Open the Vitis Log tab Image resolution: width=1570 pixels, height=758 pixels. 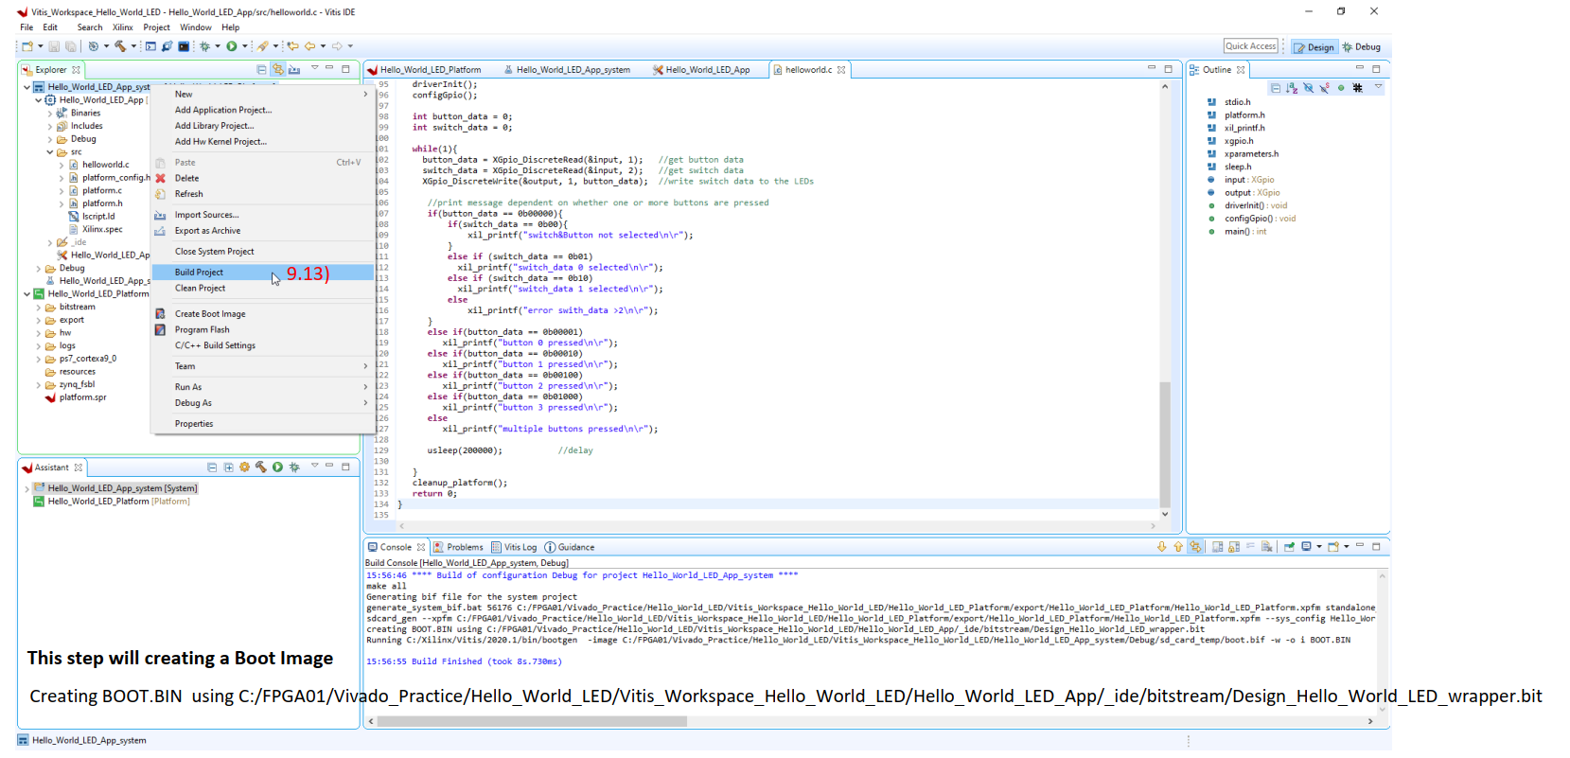(x=514, y=547)
